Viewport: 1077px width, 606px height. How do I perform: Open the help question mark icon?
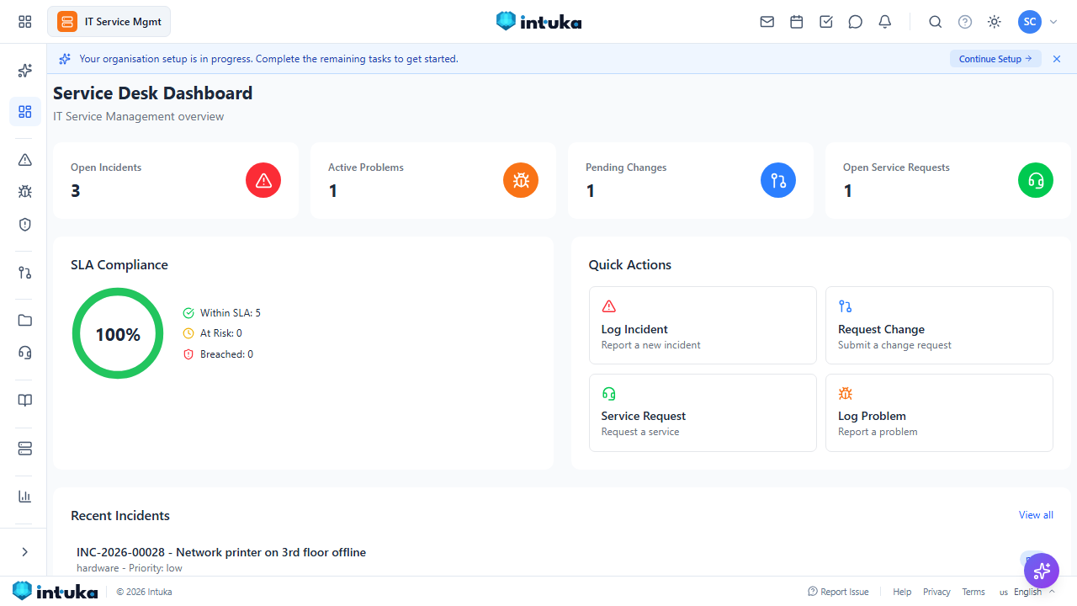coord(965,22)
